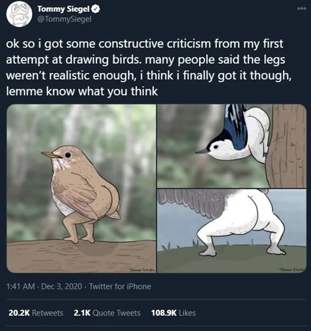View the 108.9K Likes list
This screenshot has height=331, width=311.
(x=174, y=313)
